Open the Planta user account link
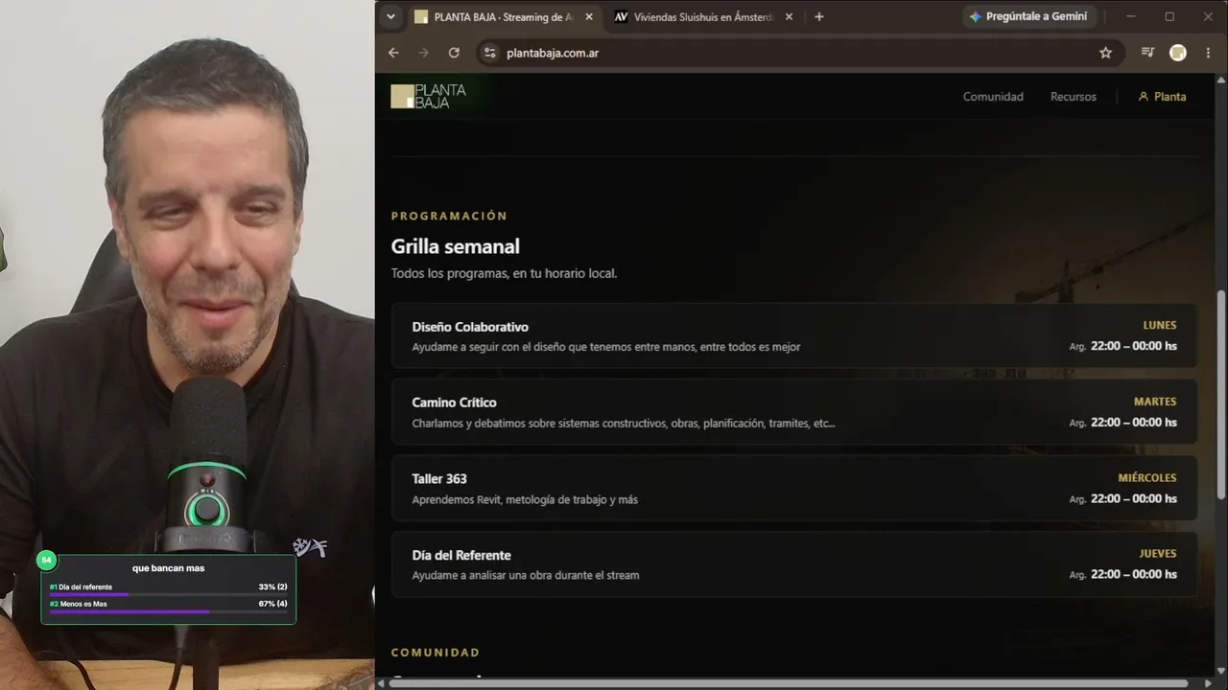This screenshot has width=1228, height=690. 1162,97
